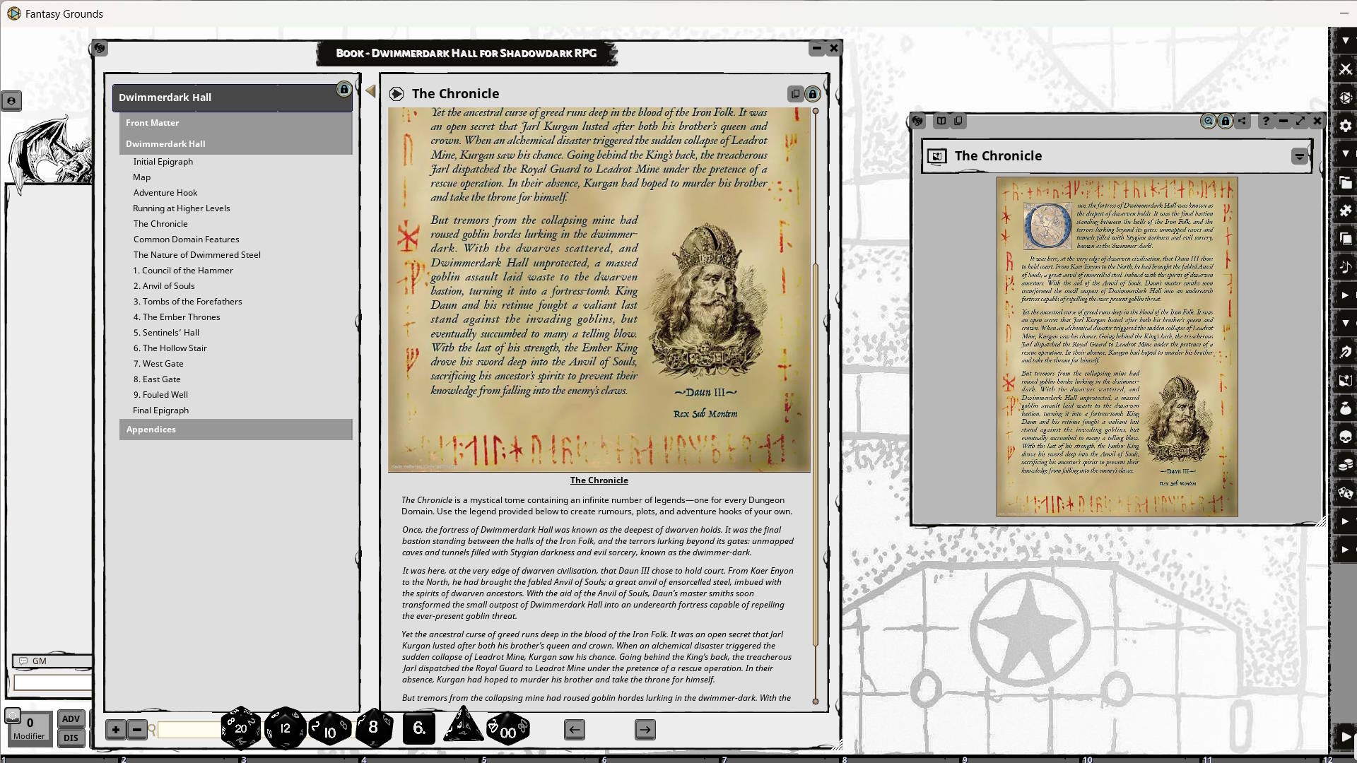Viewport: 1357px width, 763px height.
Task: Roll the d20 die from the dice tray
Action: coord(240,729)
